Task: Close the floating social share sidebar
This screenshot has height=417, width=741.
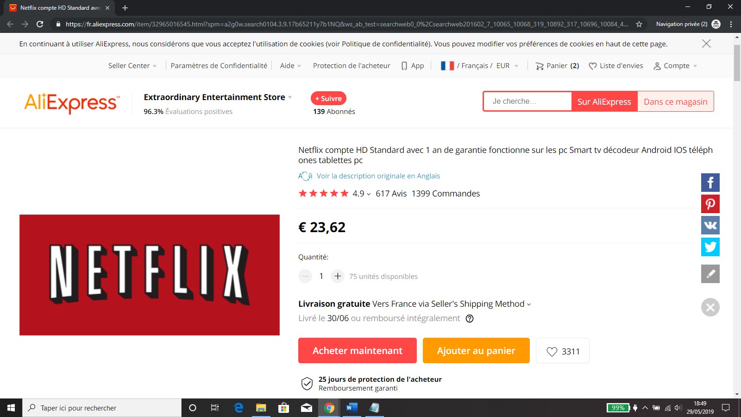Action: (x=710, y=307)
